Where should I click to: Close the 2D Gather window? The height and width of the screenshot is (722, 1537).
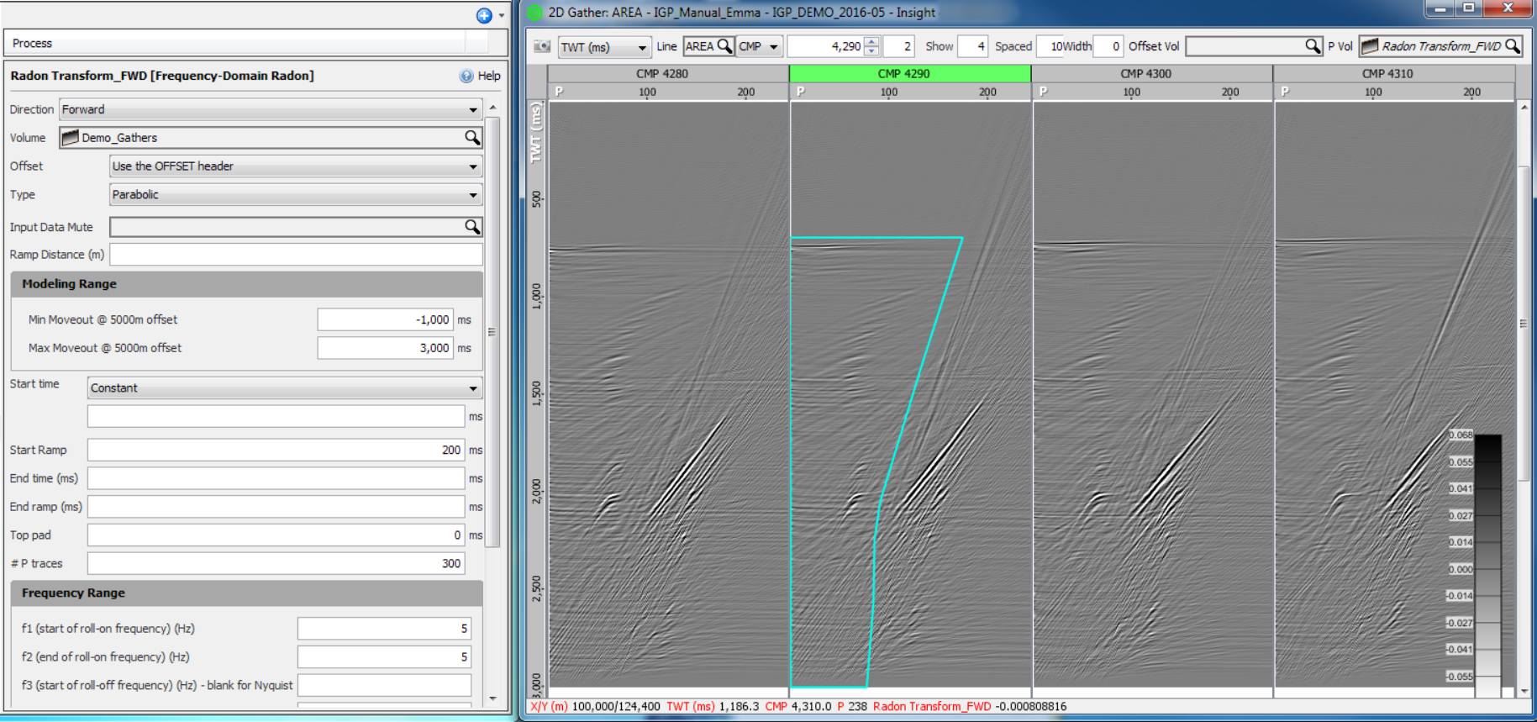(1508, 8)
